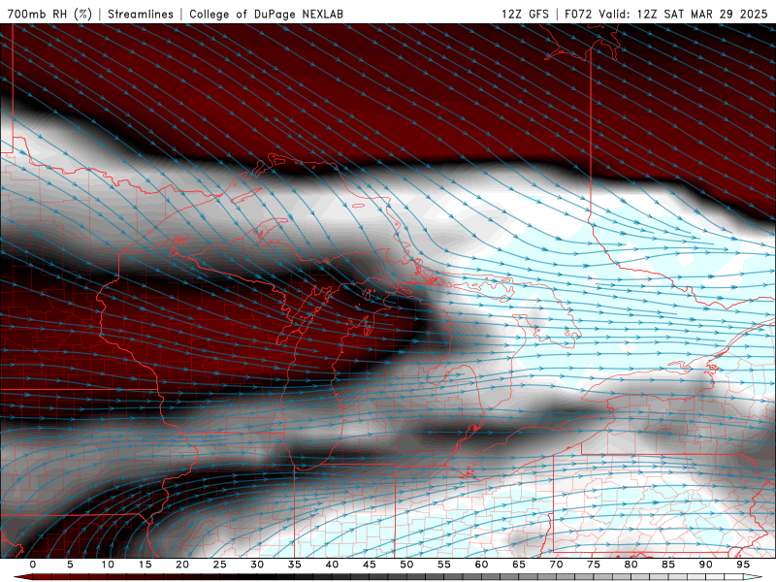Screen dimensions: 776x582
Task: Click the "10" label on the color scale
Action: click(108, 565)
